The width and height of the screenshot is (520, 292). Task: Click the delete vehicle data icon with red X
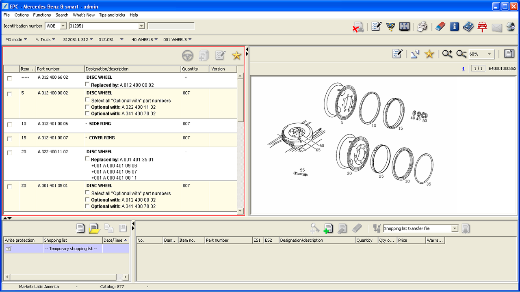coord(358,27)
